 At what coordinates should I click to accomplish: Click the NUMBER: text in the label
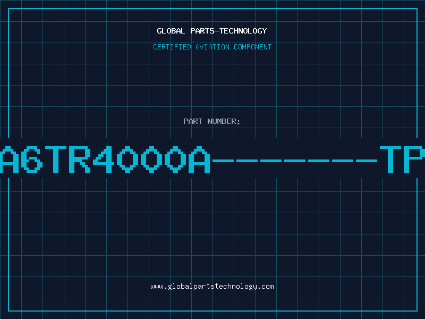click(x=224, y=121)
